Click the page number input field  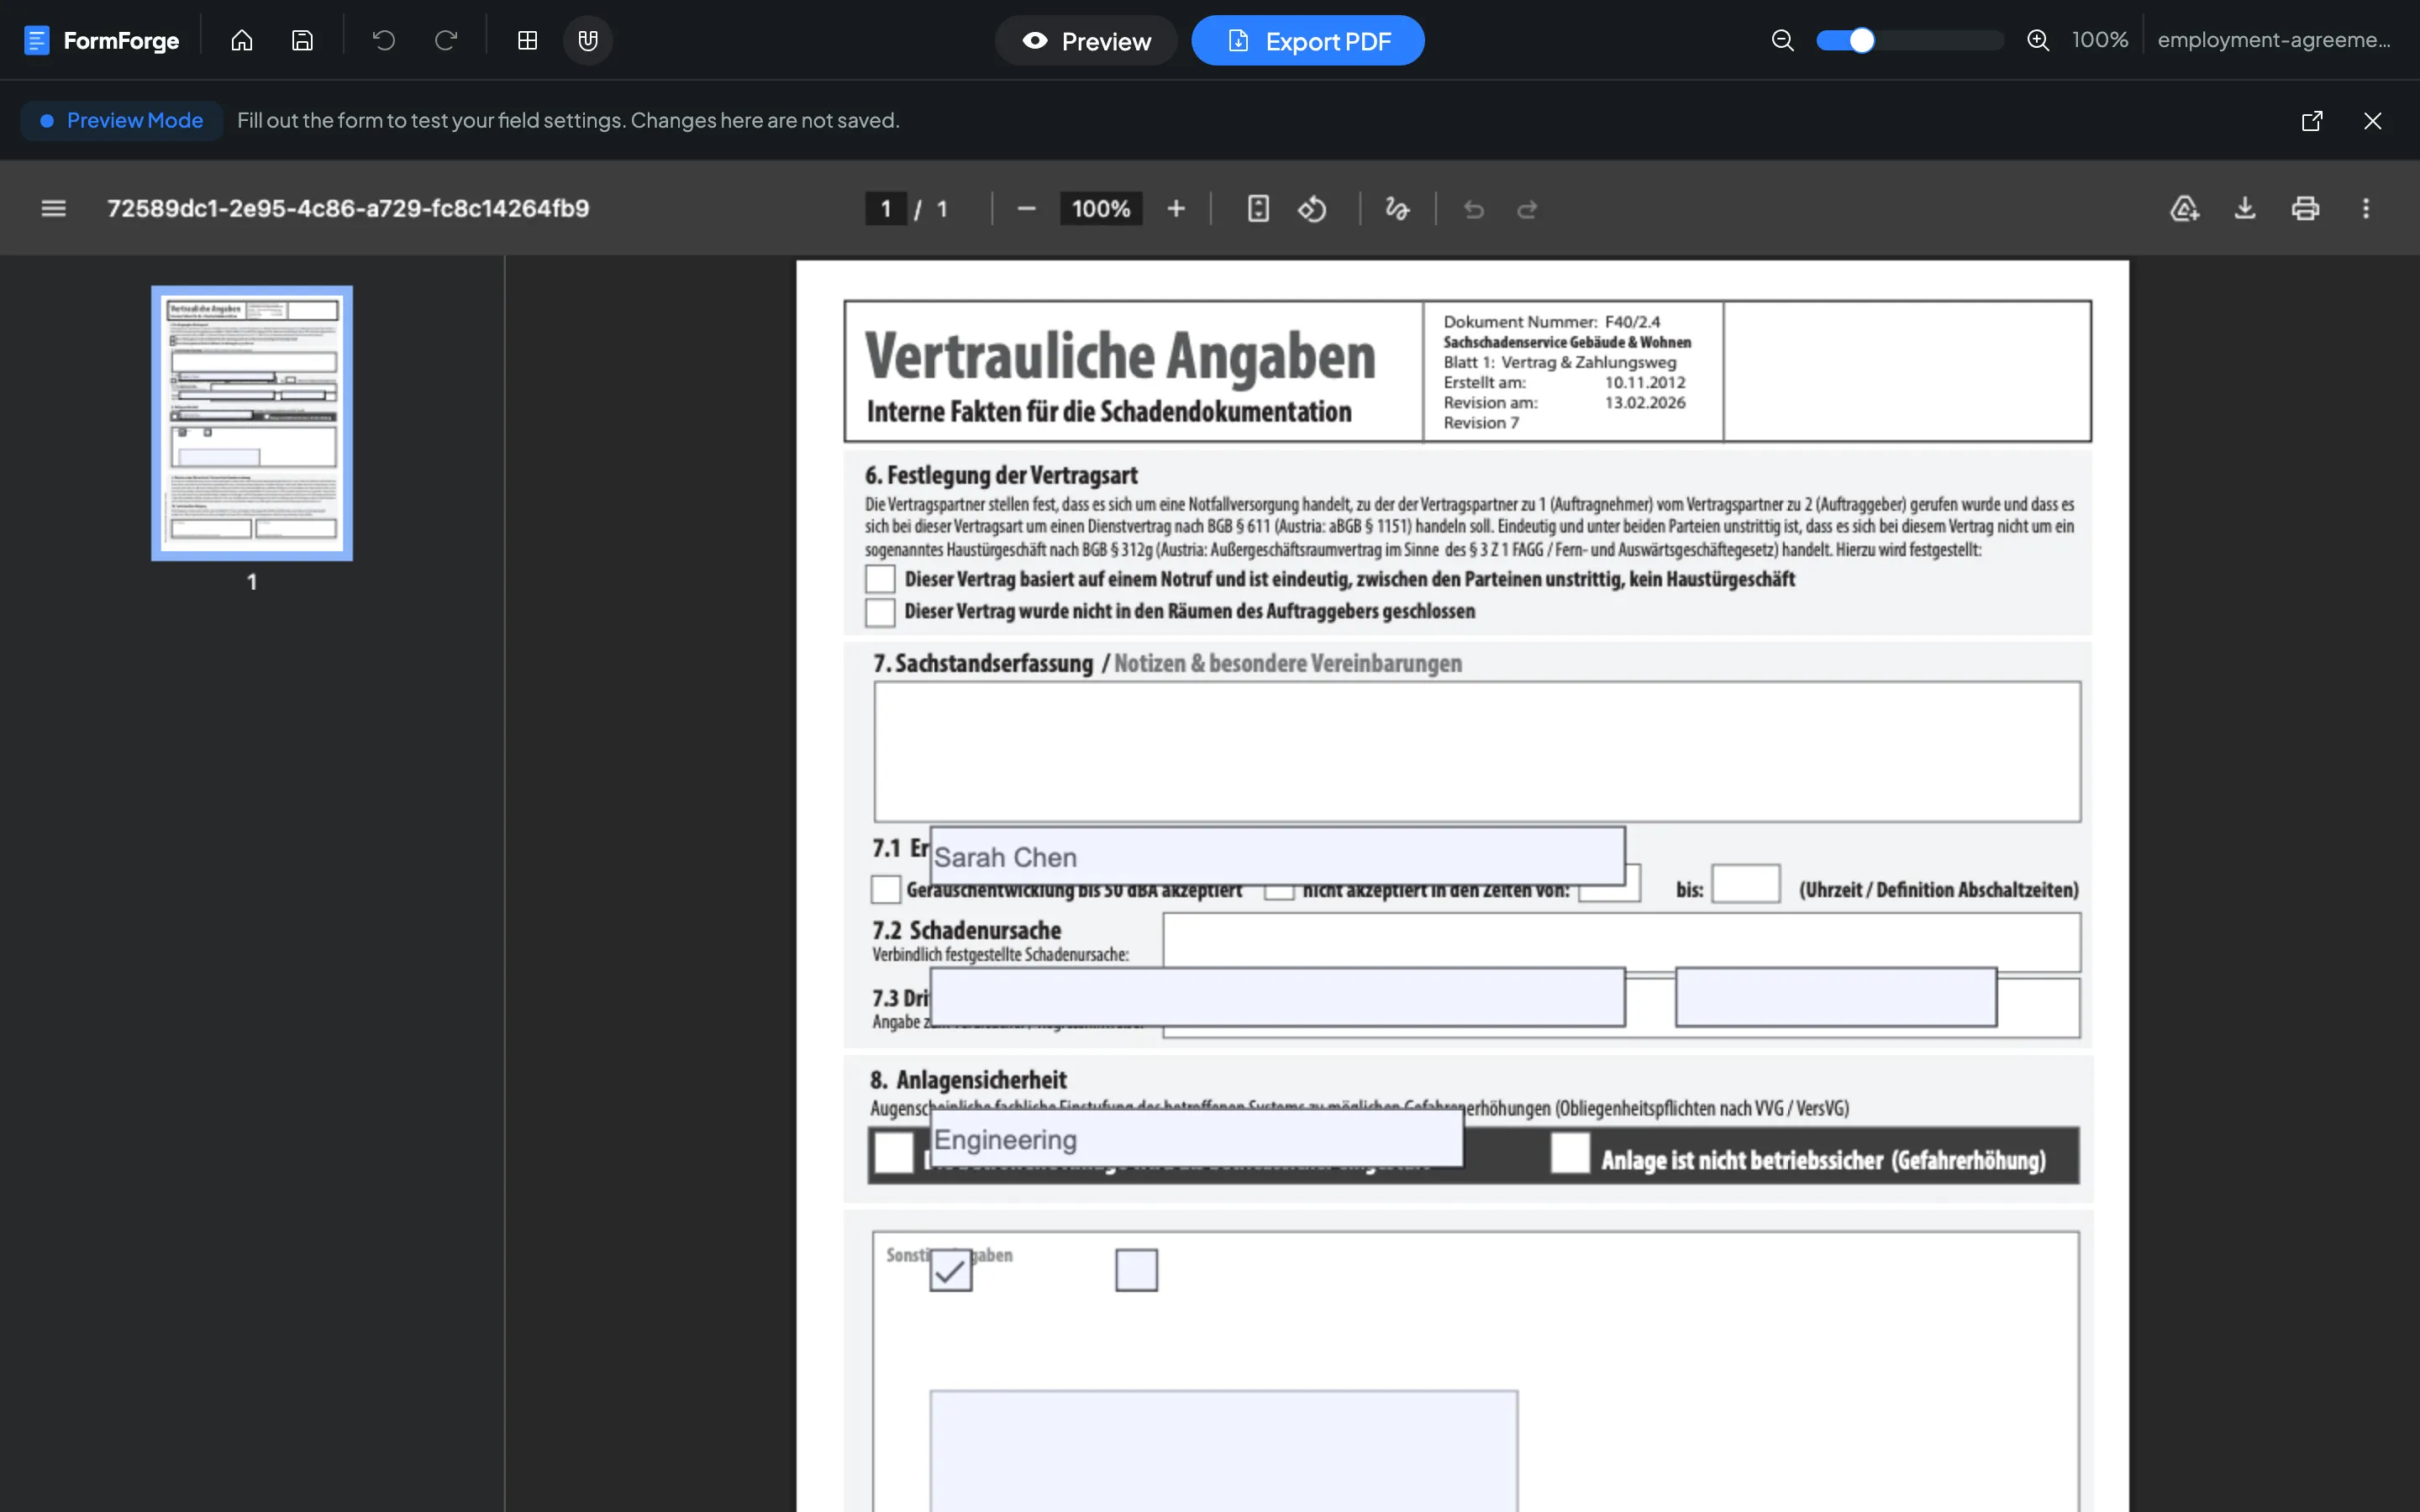click(886, 208)
